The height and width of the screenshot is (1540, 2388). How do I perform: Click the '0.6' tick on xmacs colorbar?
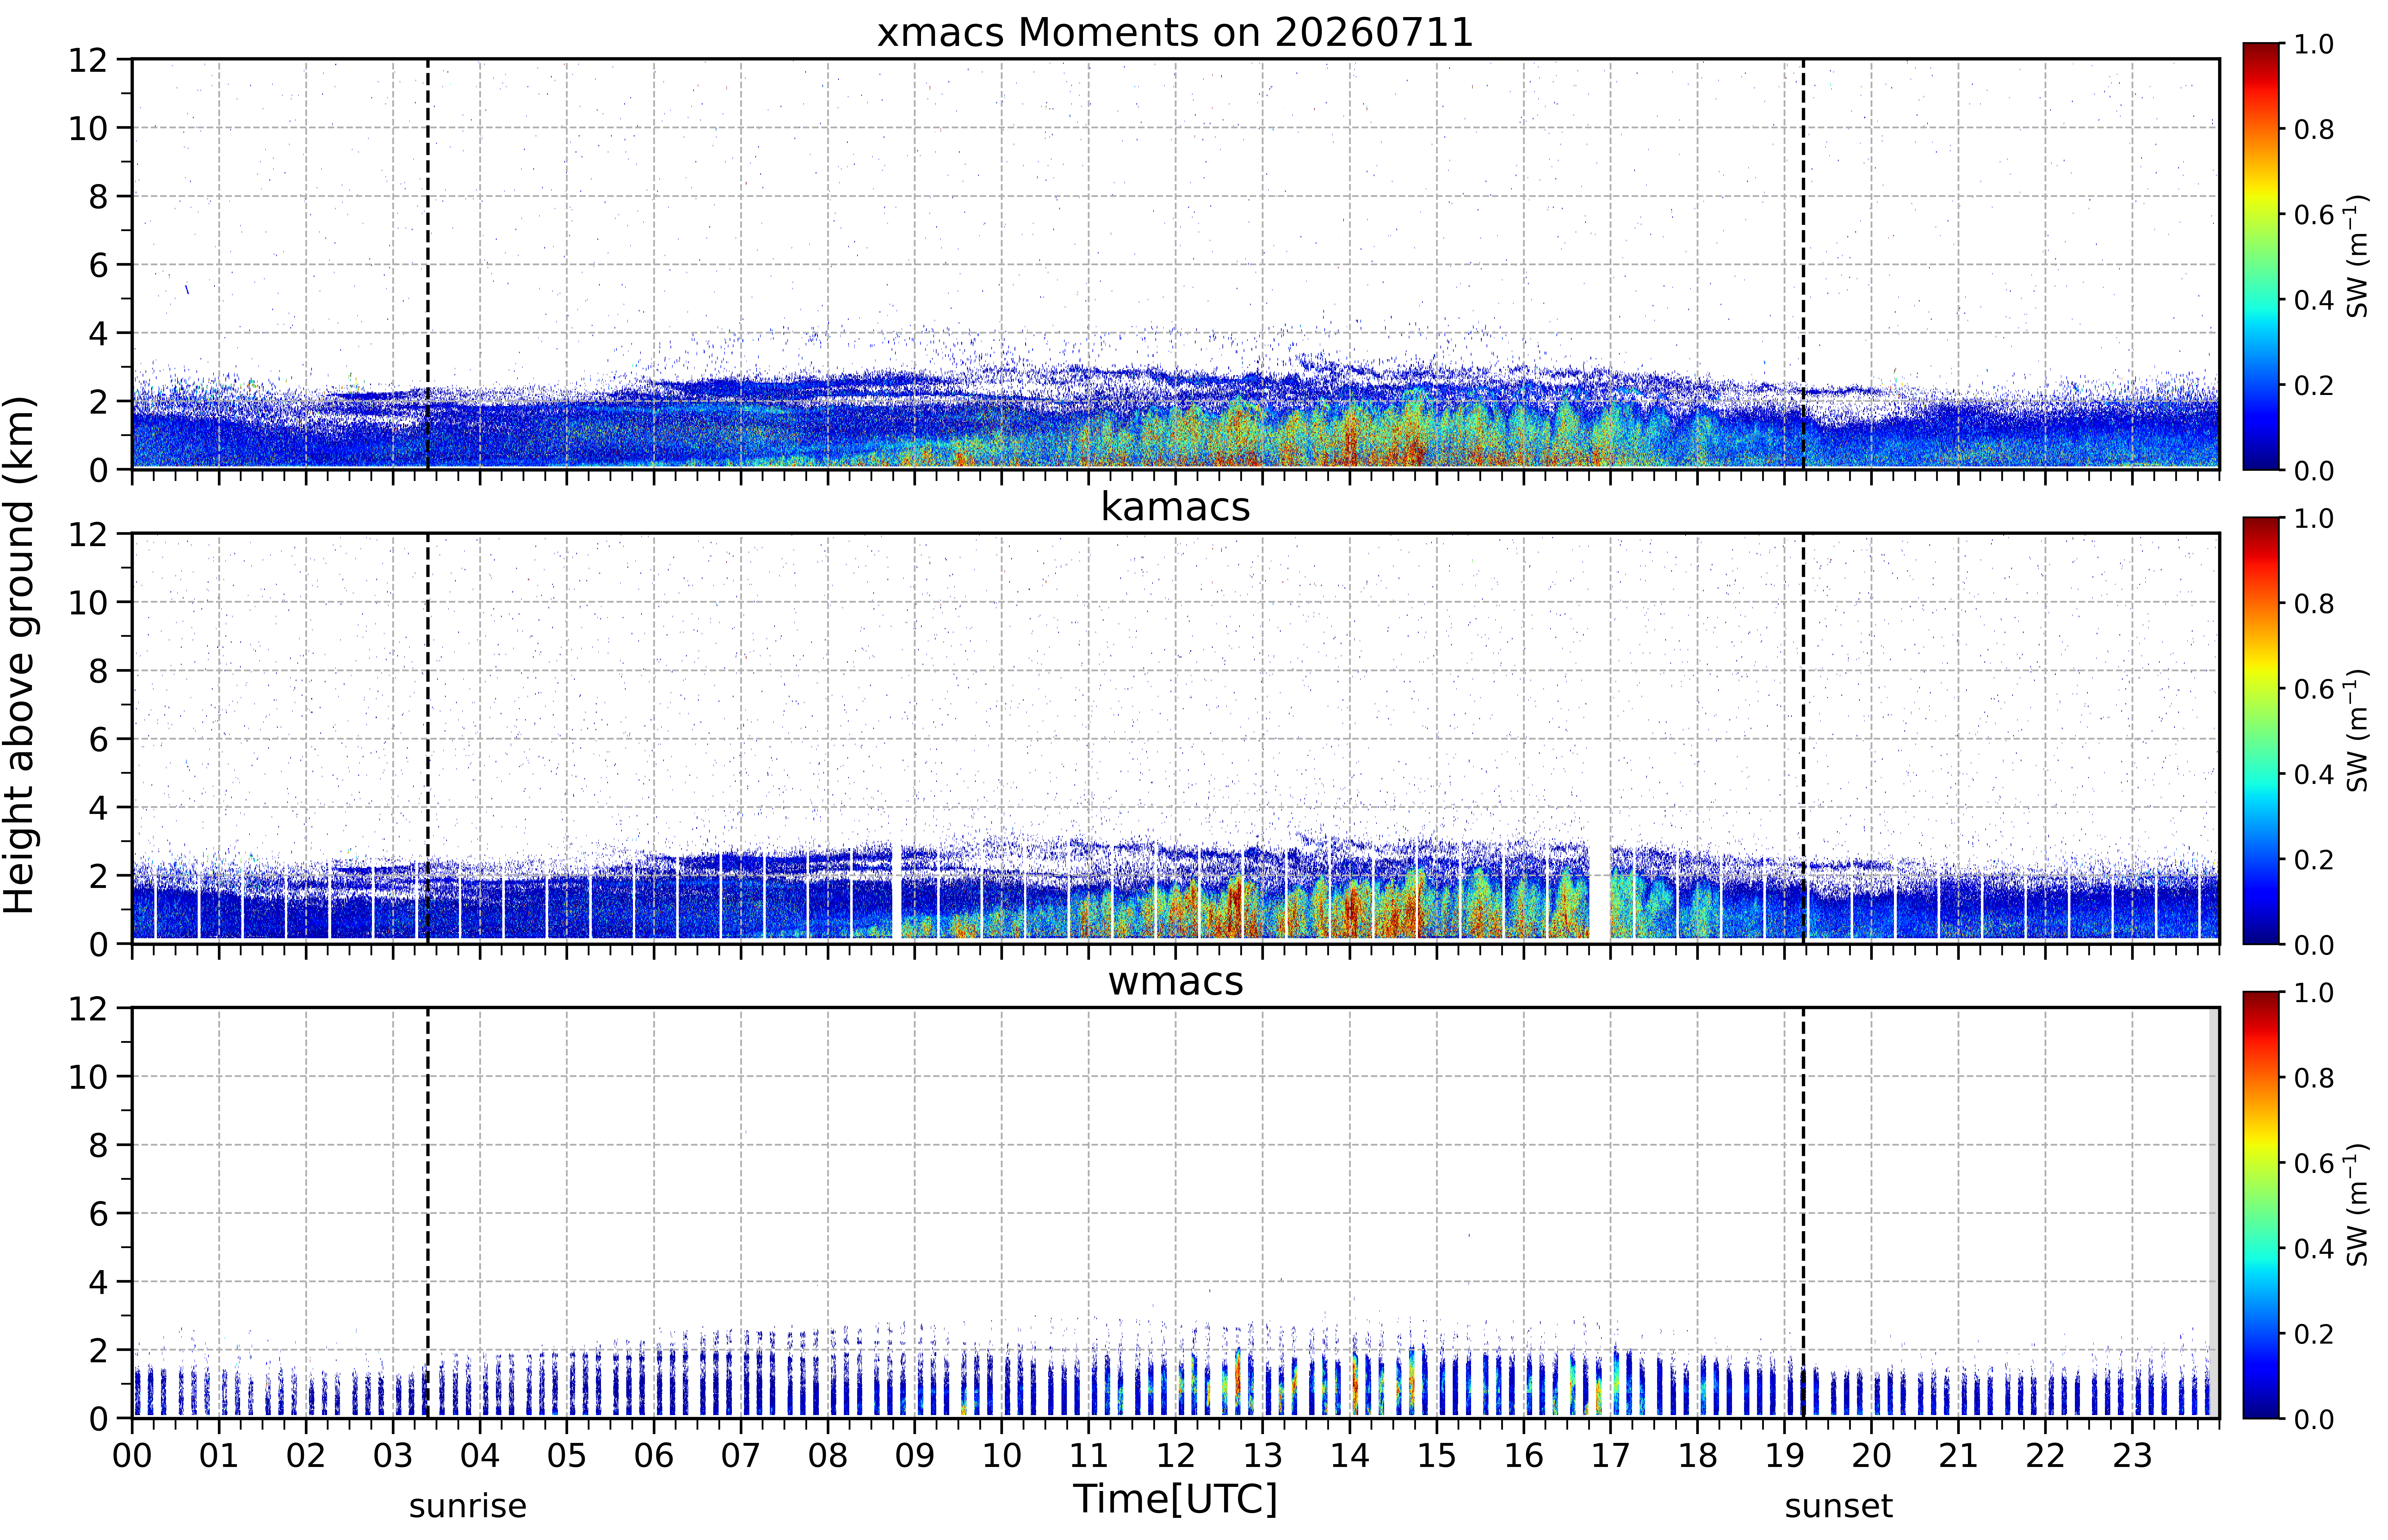click(x=2314, y=214)
